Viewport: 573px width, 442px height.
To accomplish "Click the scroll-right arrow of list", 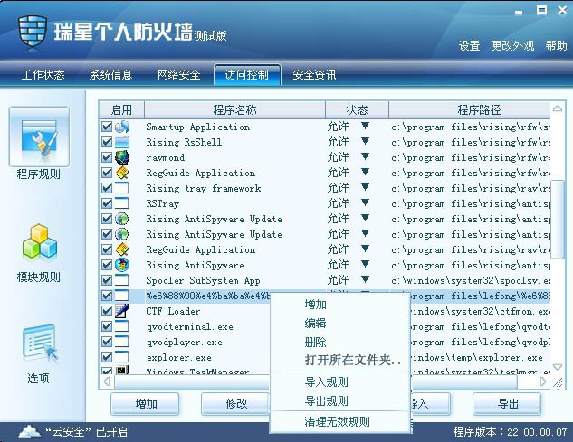I will point(542,381).
